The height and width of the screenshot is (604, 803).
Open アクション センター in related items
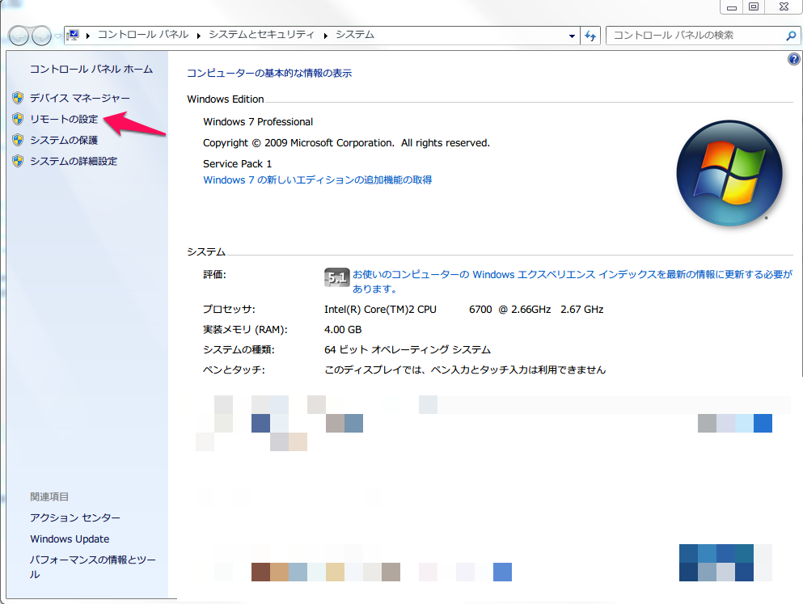(74, 517)
